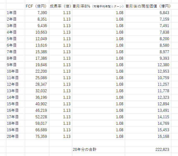The height and width of the screenshot is (156, 178).
Task: Select the FCF（億円） header cell
Action: [37, 6]
